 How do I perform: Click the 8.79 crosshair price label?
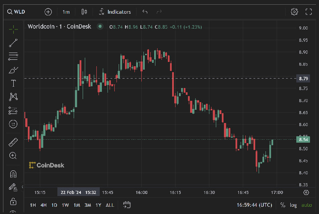tap(303, 79)
